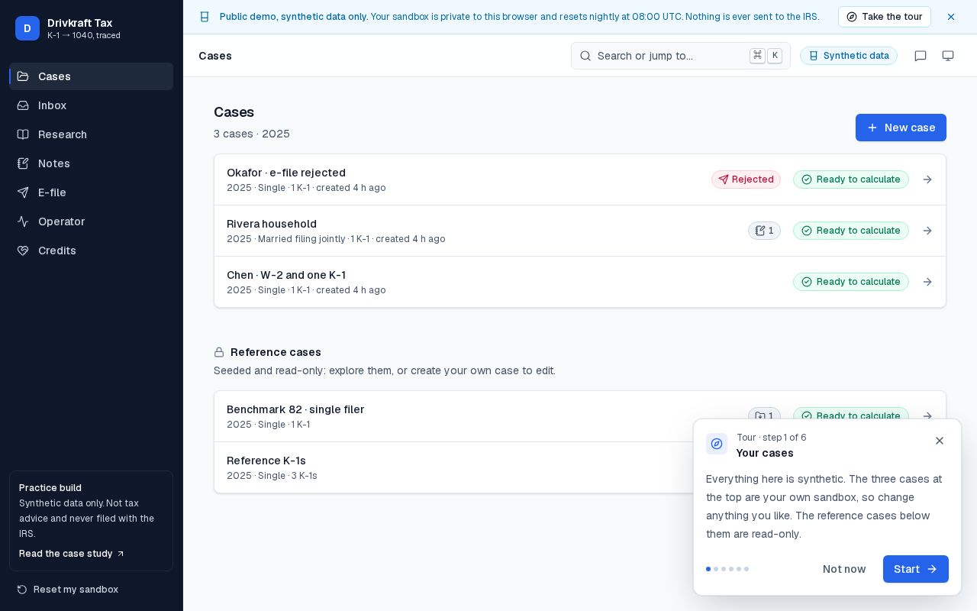Select Okafor · e-file rejected case title
Viewport: 977px width, 611px height.
point(286,173)
